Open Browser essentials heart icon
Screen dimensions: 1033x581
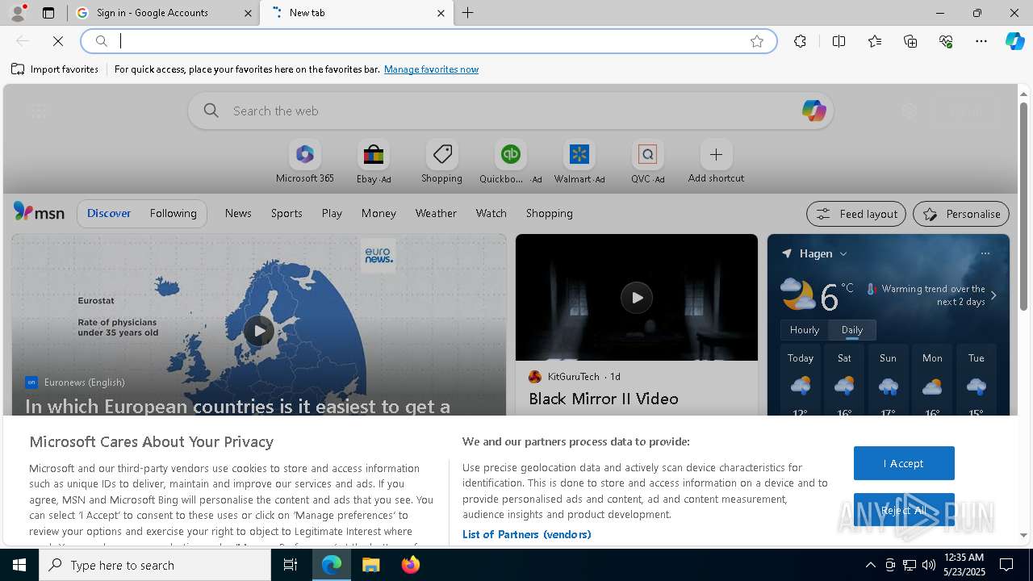946,41
